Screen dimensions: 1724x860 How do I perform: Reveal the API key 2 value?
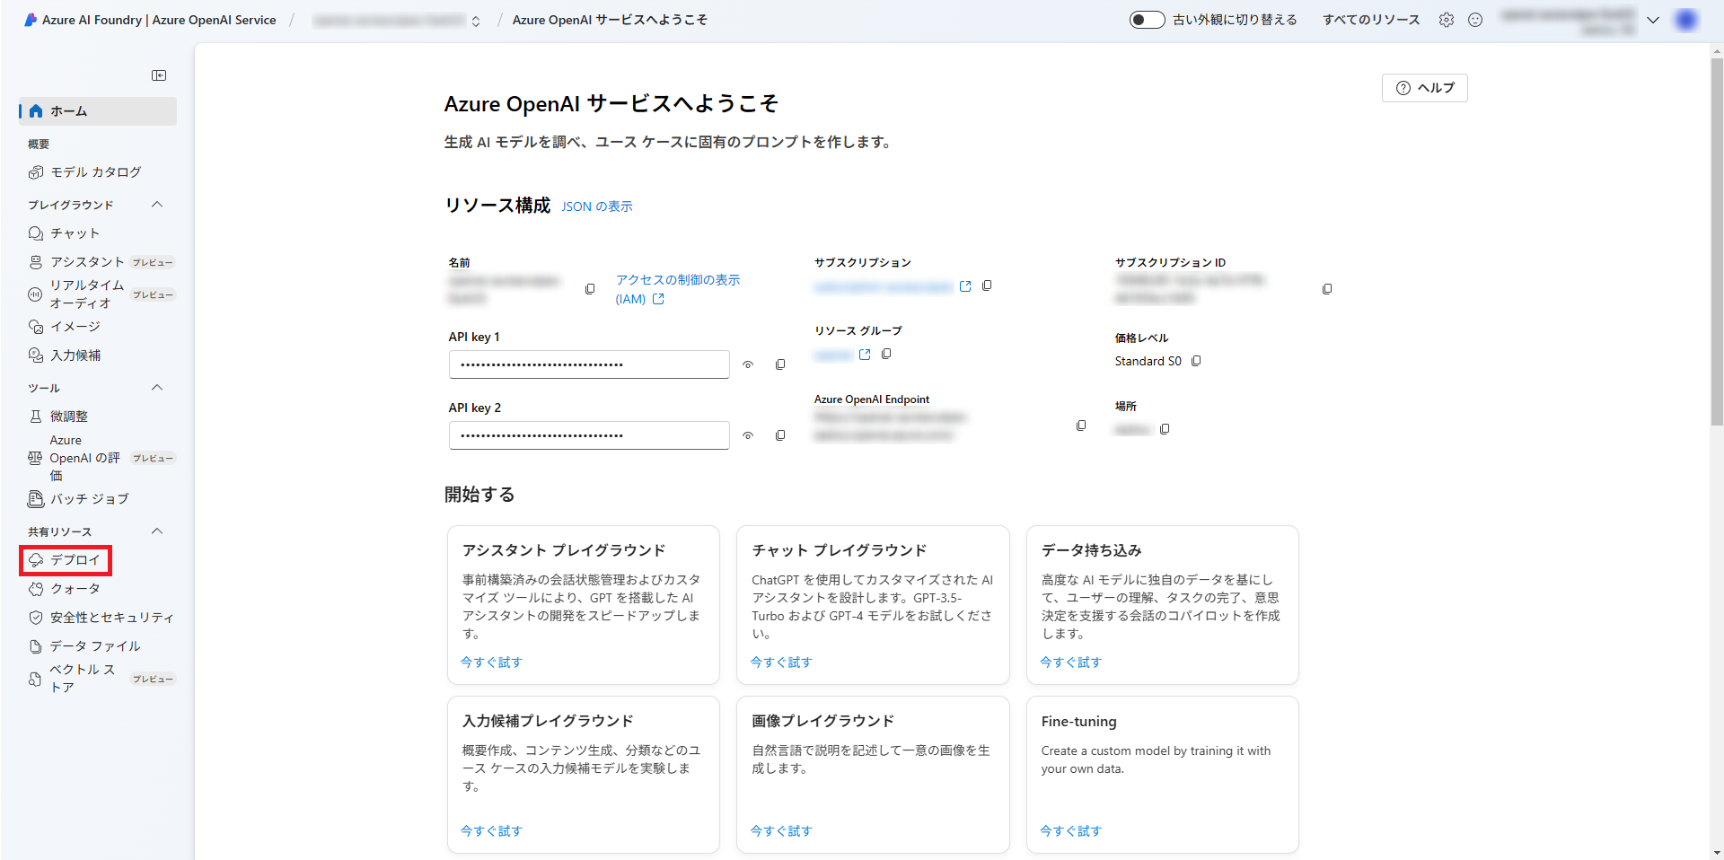748,435
